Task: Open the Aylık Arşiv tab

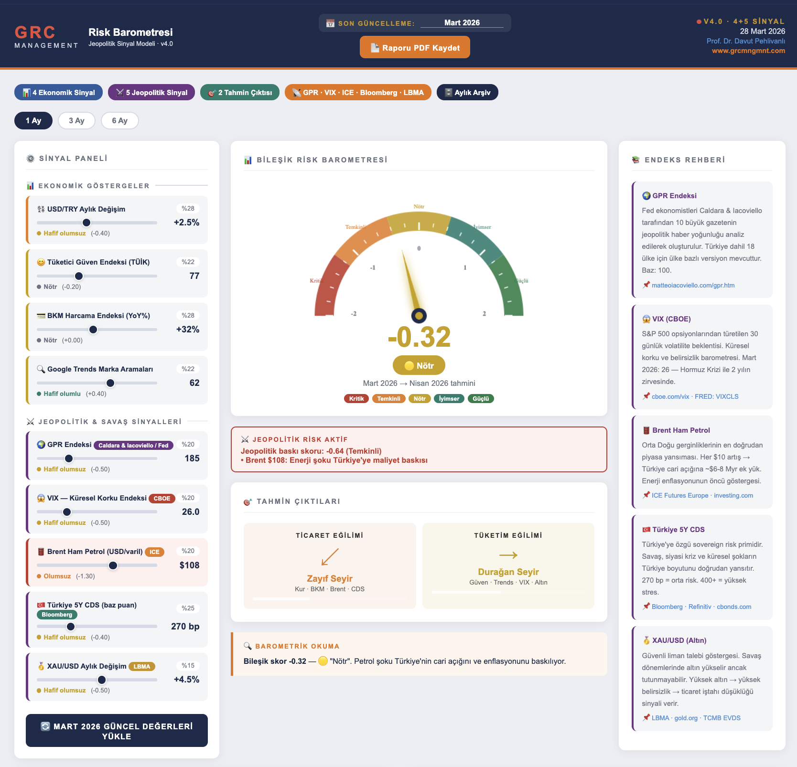Action: pos(467,93)
